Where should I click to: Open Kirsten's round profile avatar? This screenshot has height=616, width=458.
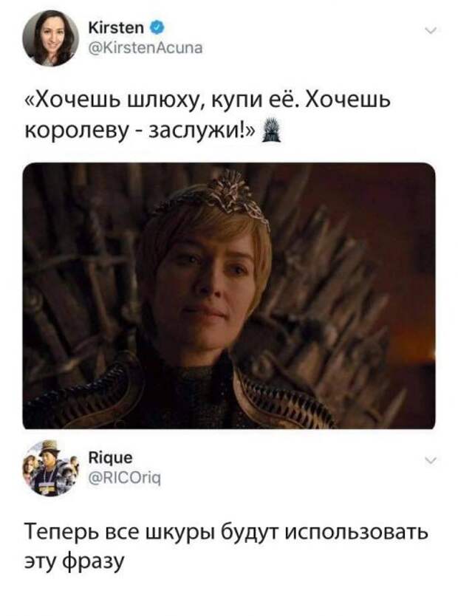pos(50,38)
